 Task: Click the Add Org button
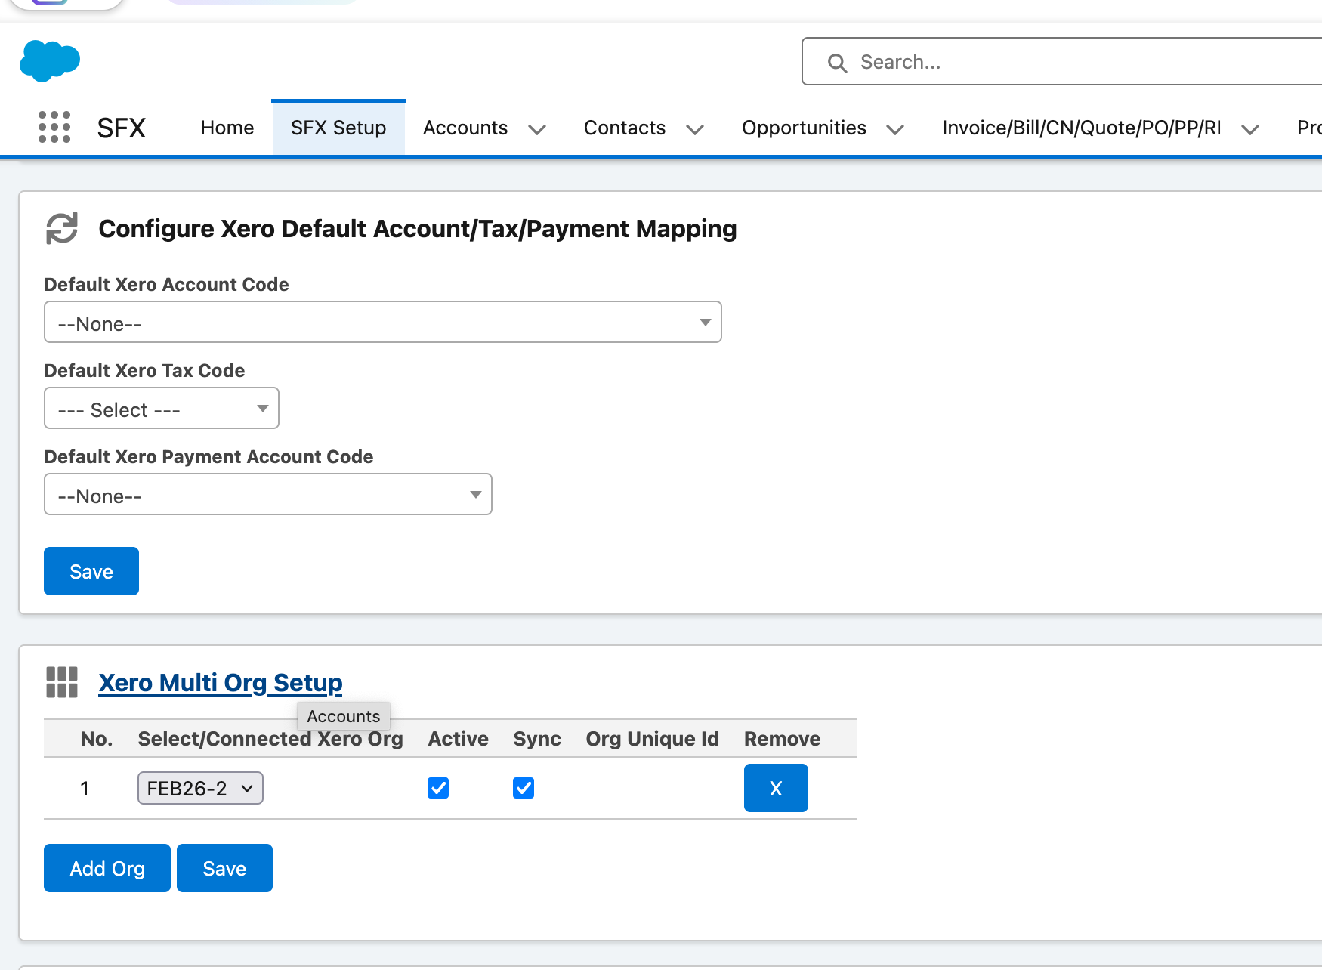coord(107,868)
